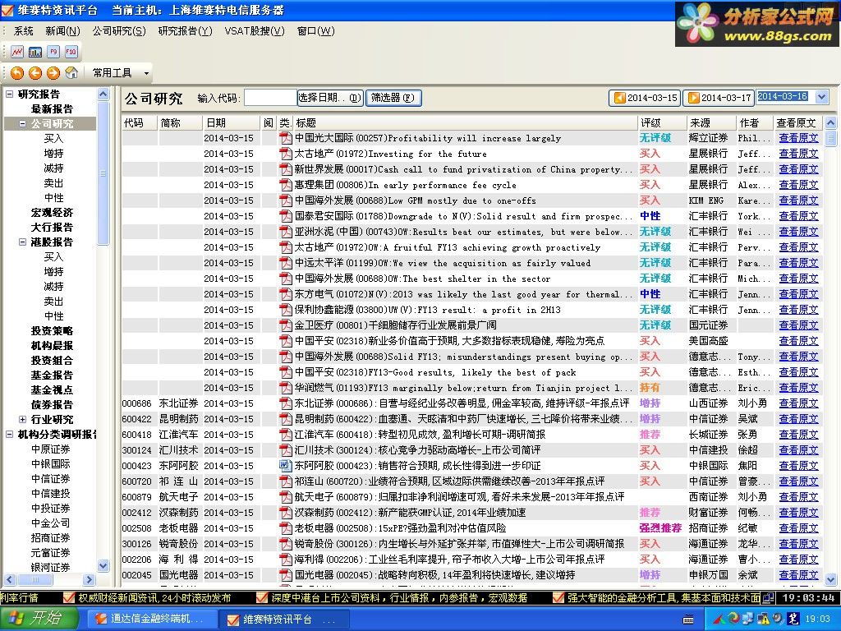Open the 公司研究(S) menu
Image resolution: width=841 pixels, height=631 pixels.
point(119,31)
